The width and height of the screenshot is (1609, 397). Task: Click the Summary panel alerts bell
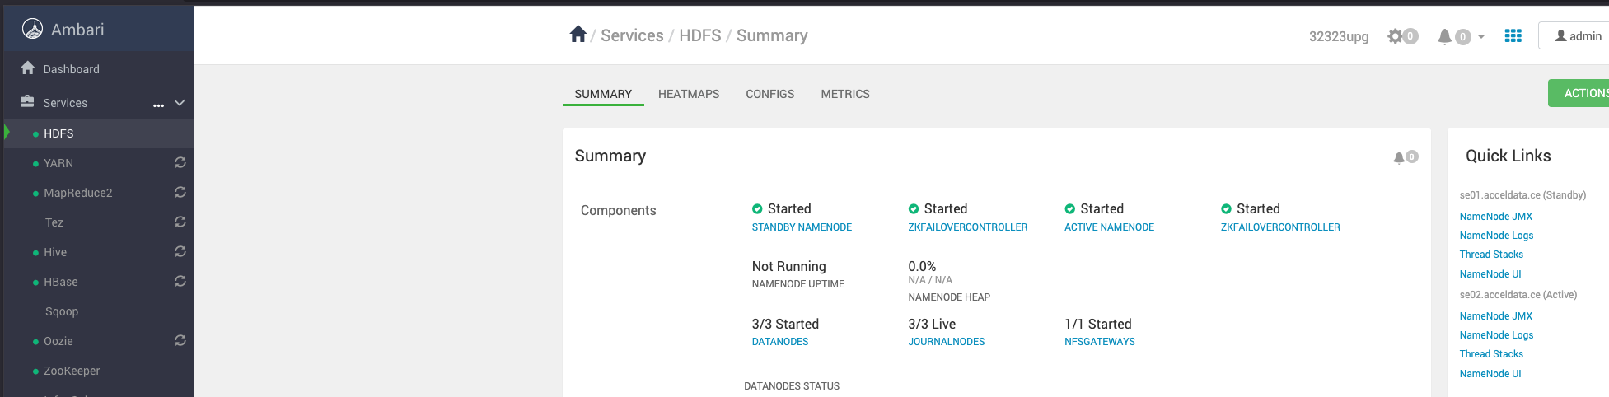[x=1400, y=157]
